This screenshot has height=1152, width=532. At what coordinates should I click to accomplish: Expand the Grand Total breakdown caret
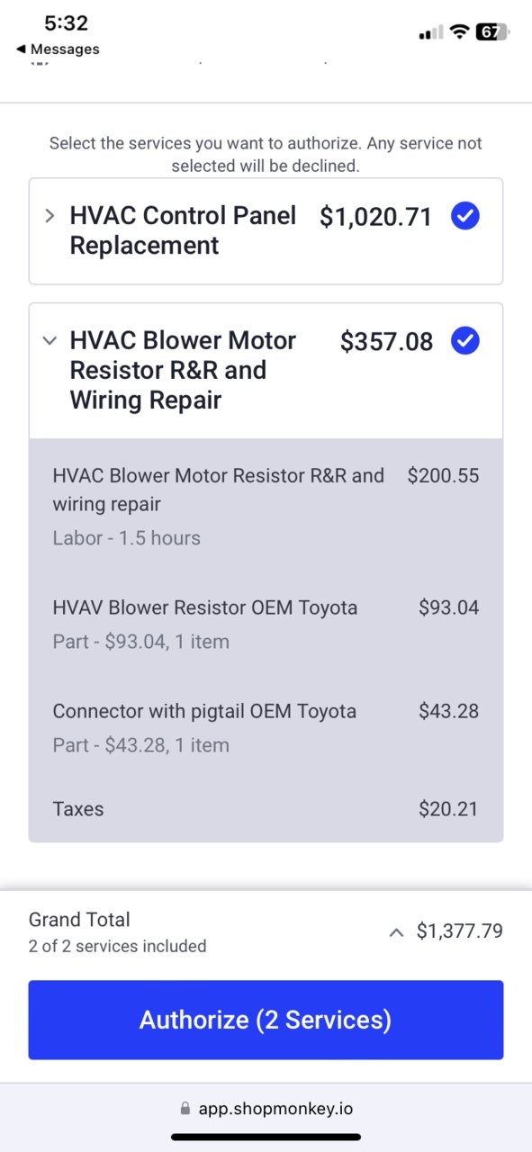pos(396,932)
